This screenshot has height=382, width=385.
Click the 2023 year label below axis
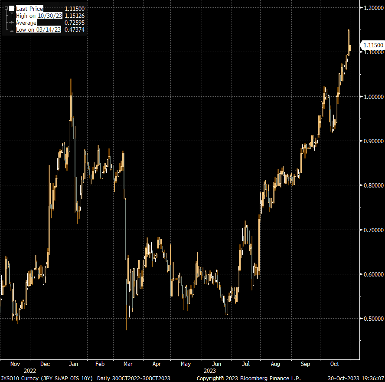210,371
